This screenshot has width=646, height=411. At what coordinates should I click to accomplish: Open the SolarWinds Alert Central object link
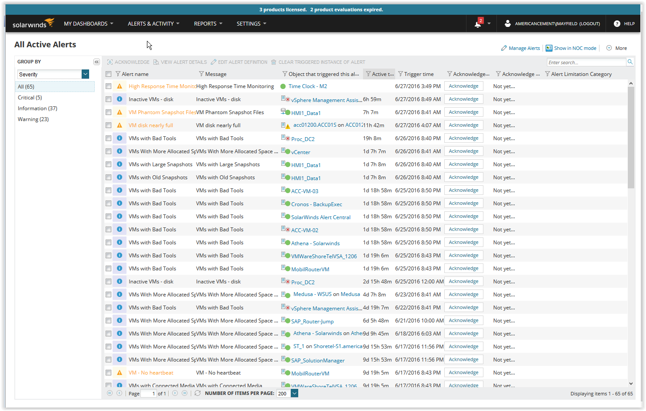pyautogui.click(x=321, y=217)
